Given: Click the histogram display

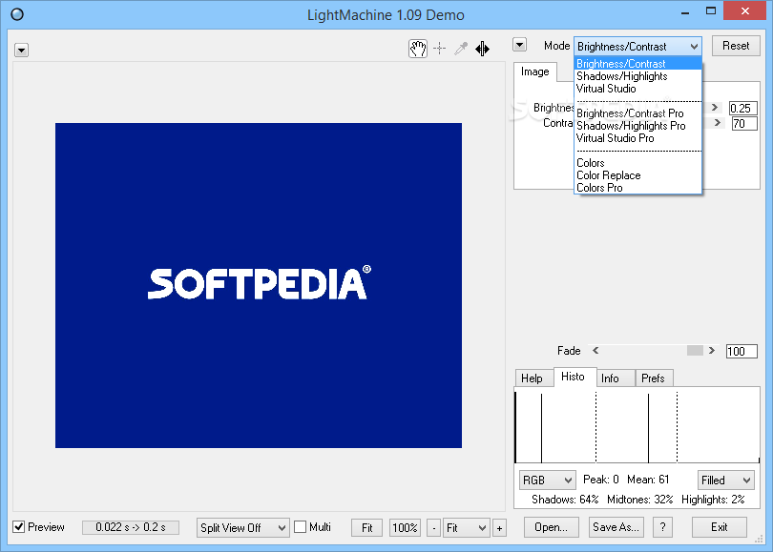Looking at the screenshot, I should [637, 426].
